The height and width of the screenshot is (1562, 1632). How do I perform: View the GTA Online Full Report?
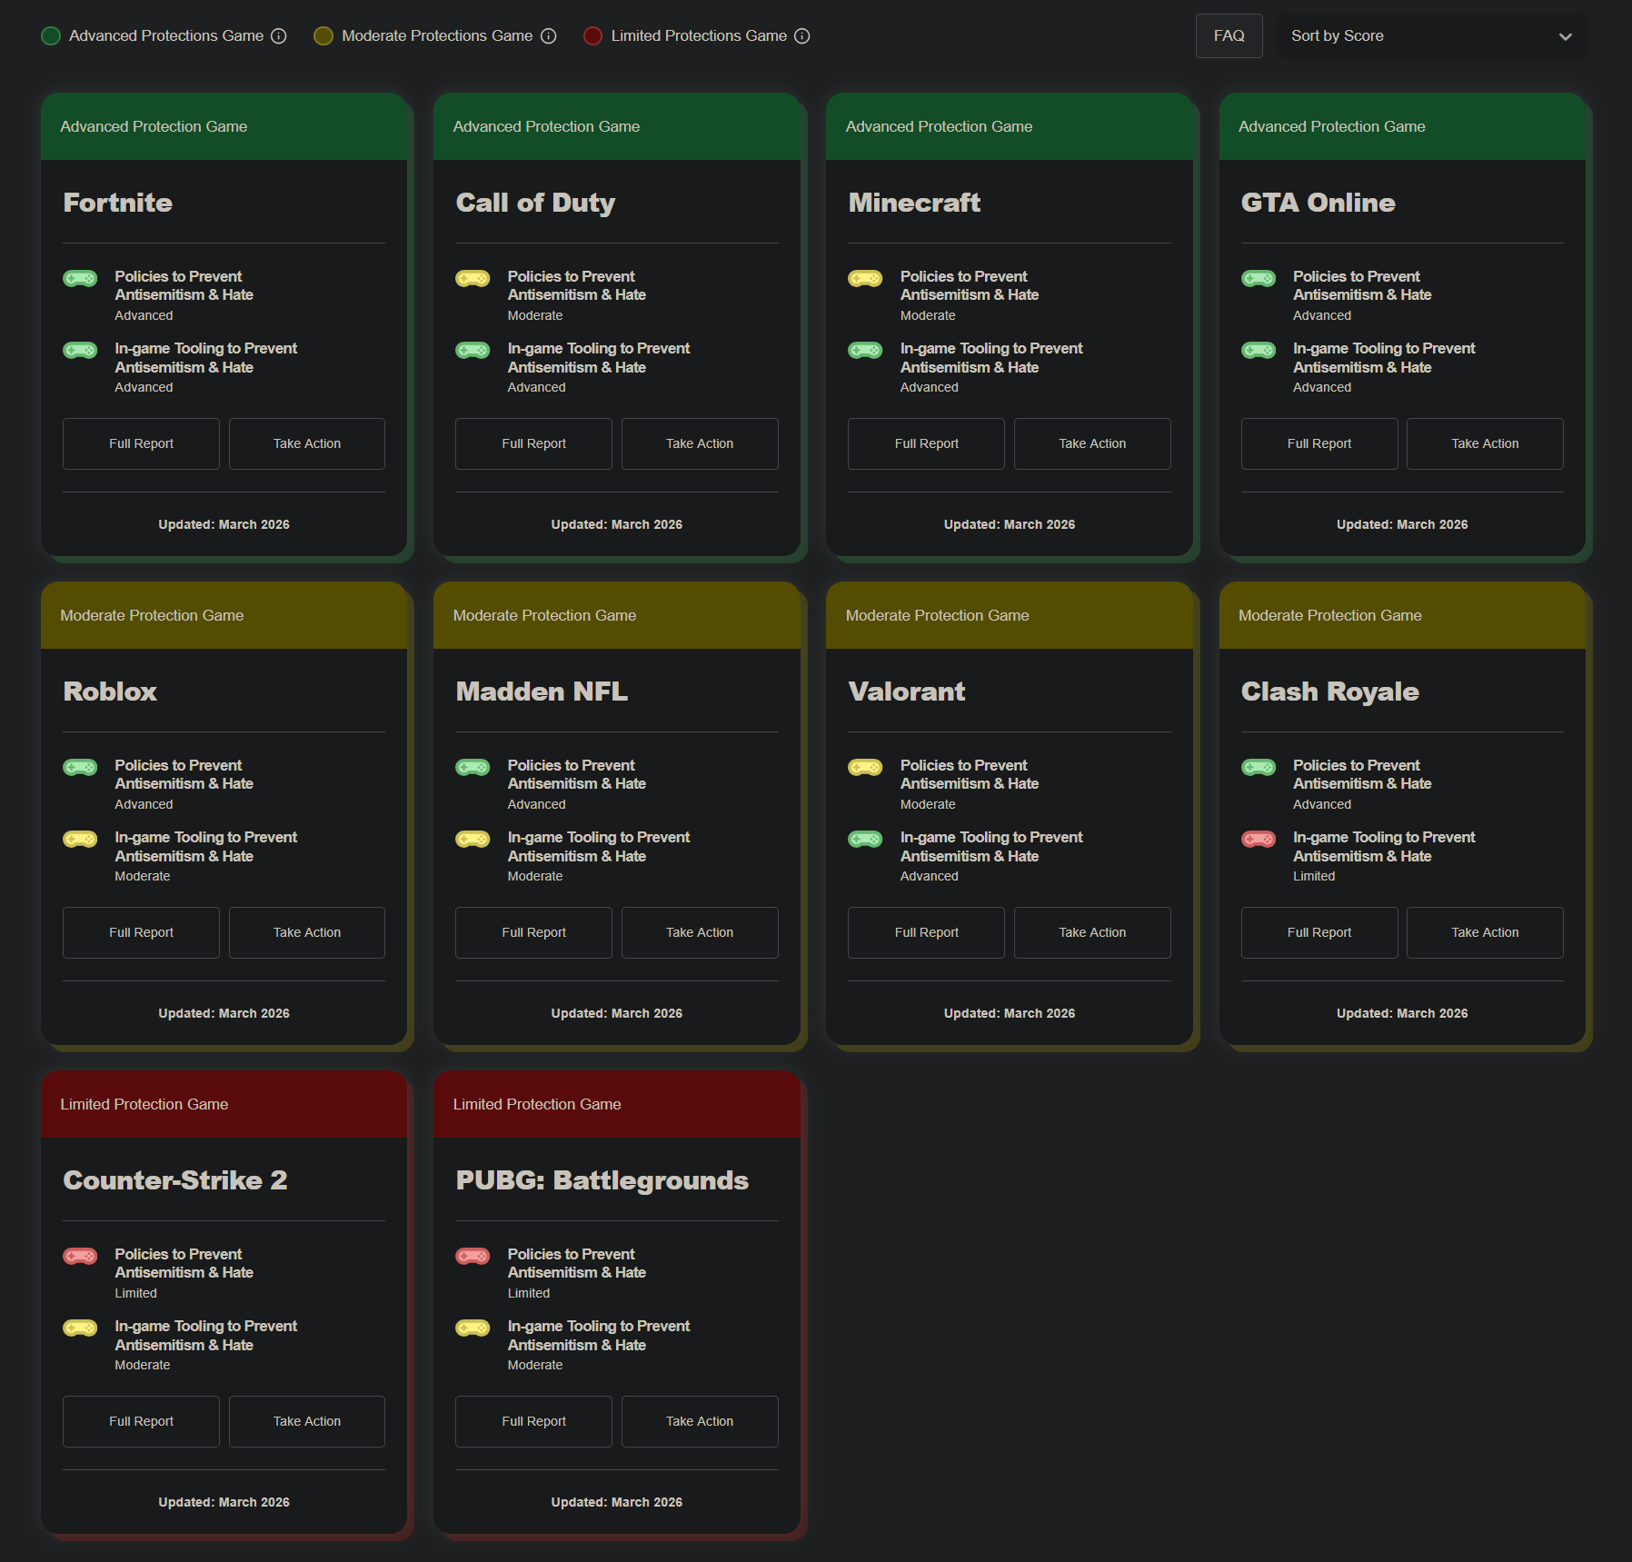pyautogui.click(x=1319, y=443)
